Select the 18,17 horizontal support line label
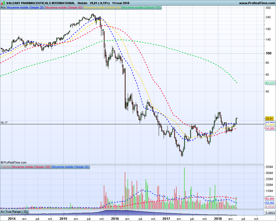The width and height of the screenshot is (276, 221). [4, 122]
